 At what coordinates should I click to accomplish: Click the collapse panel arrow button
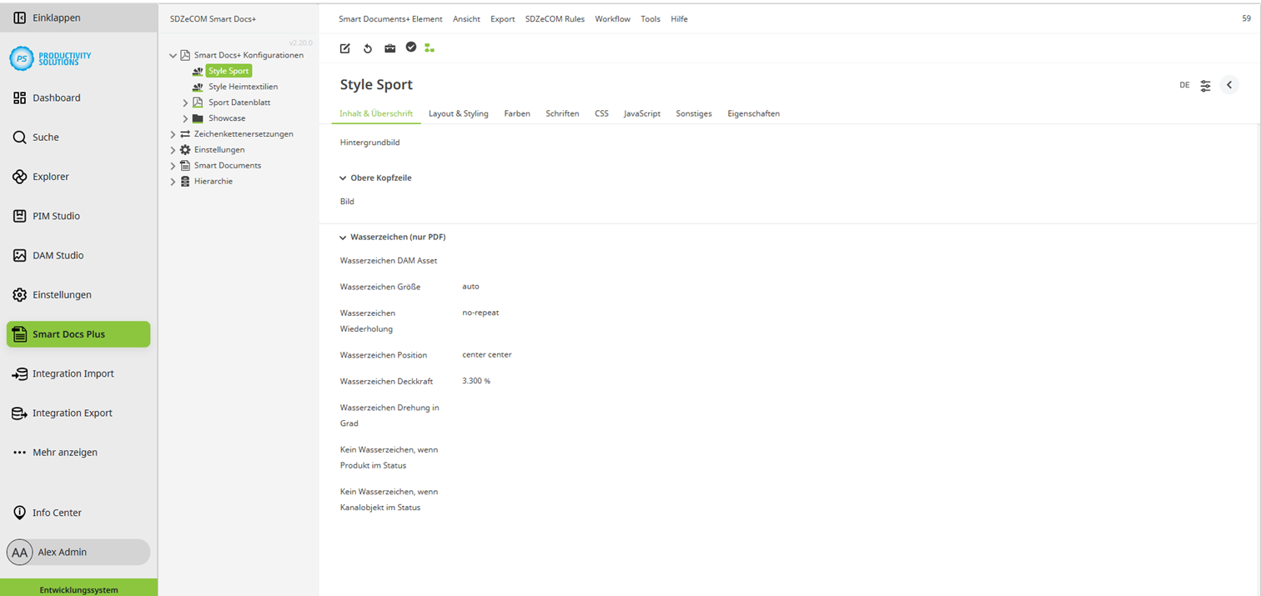1228,84
